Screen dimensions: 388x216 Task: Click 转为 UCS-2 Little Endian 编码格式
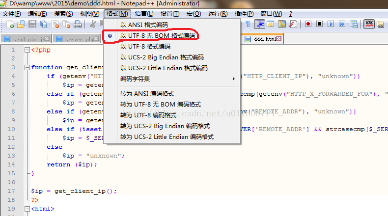[x=172, y=137]
